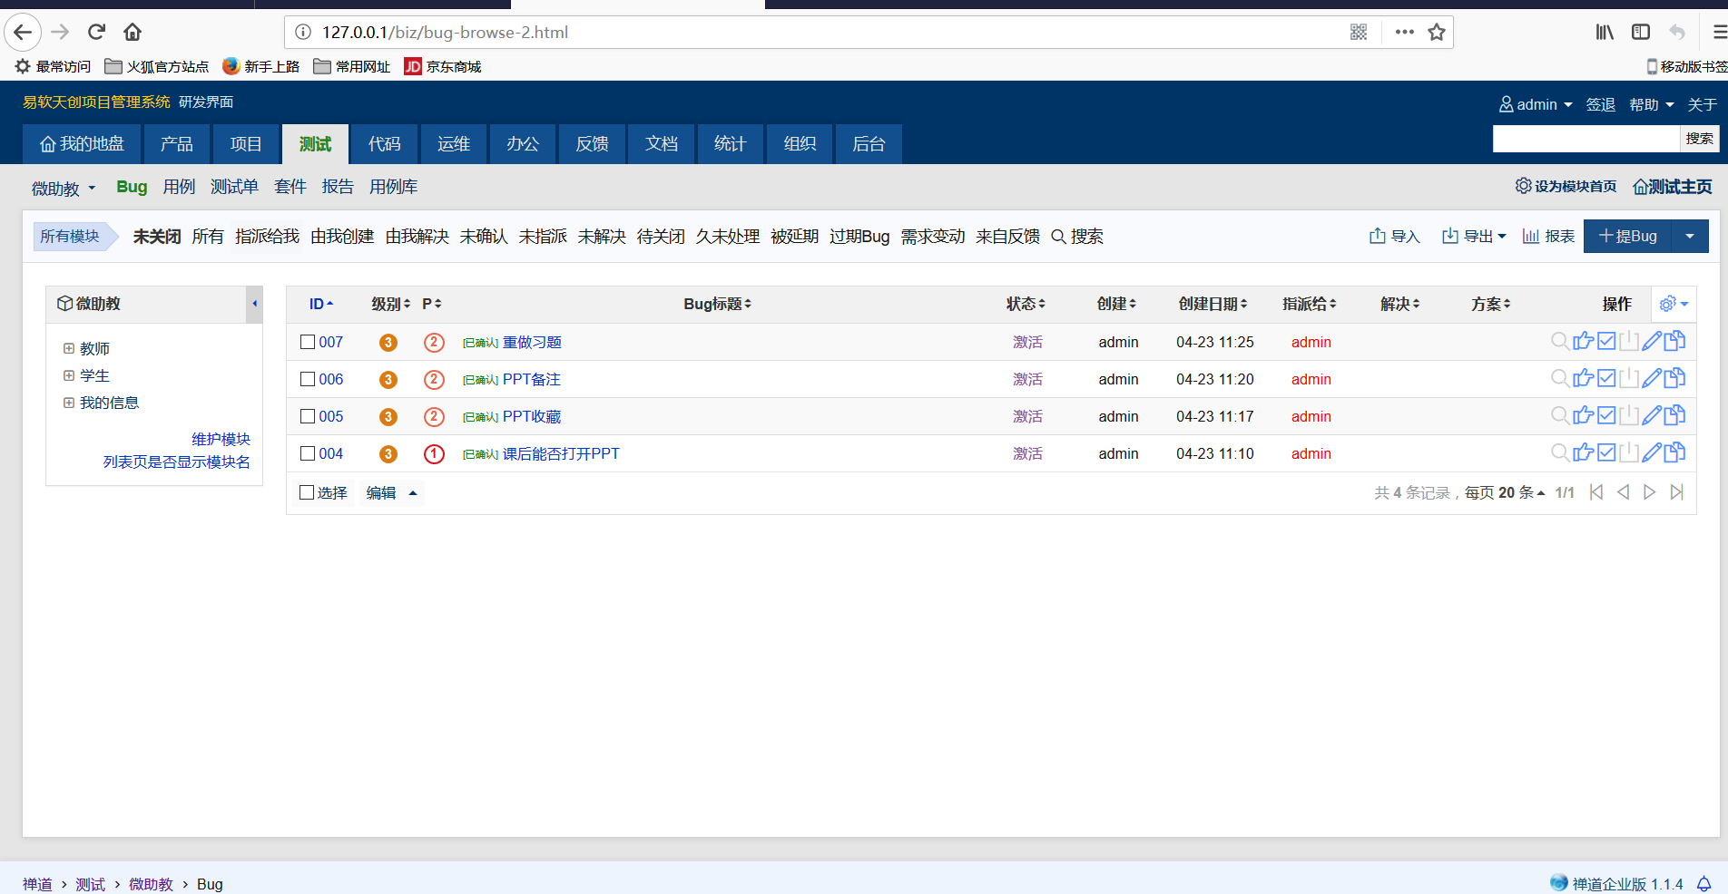This screenshot has width=1728, height=894.
Task: Click the notification bell icon
Action: tap(1704, 884)
